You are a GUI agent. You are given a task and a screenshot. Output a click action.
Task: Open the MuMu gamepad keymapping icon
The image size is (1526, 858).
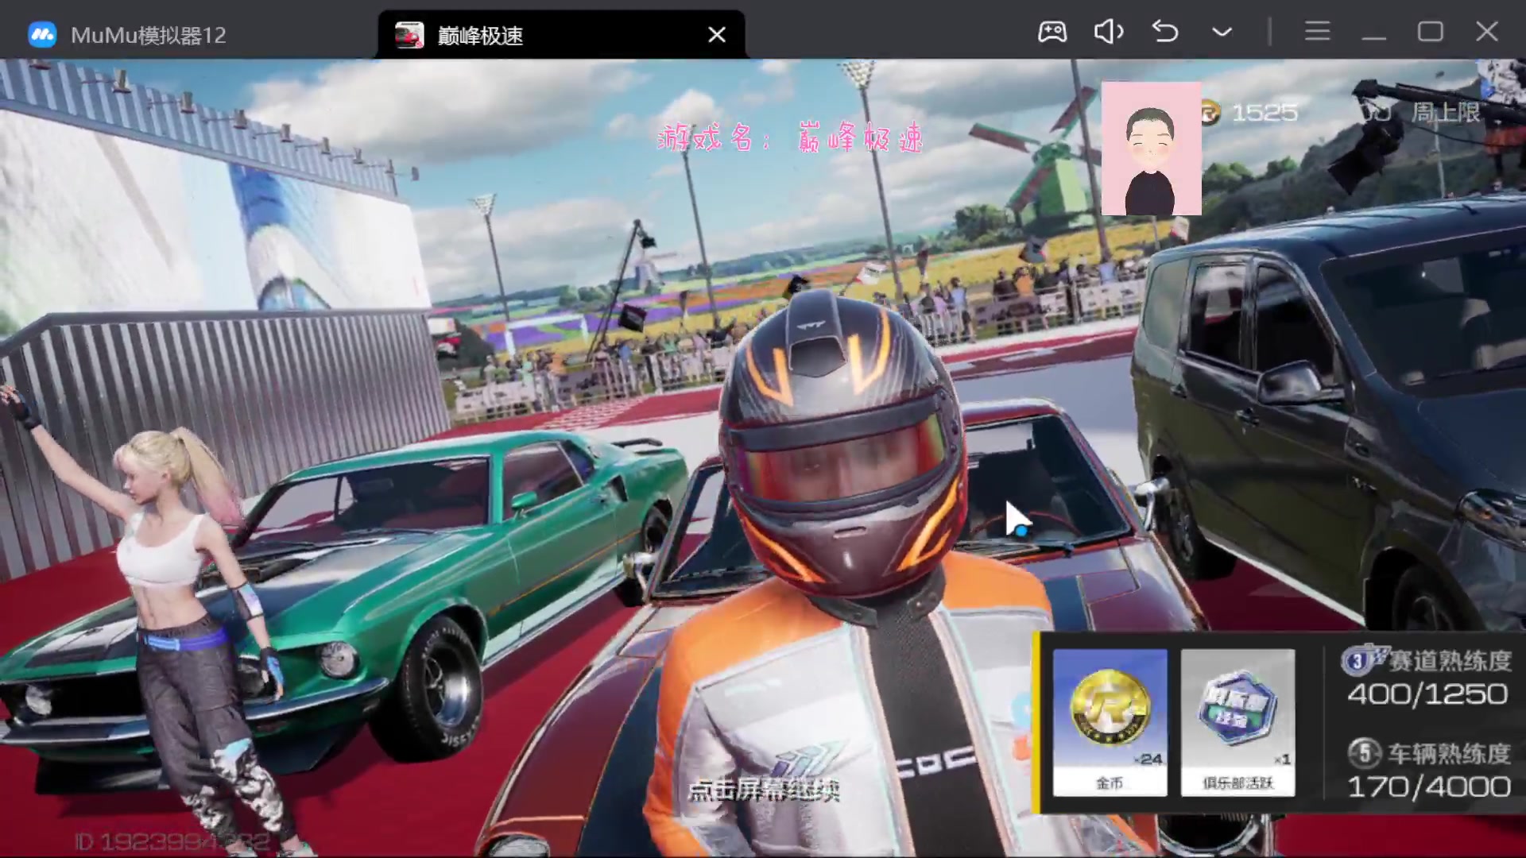click(1052, 32)
